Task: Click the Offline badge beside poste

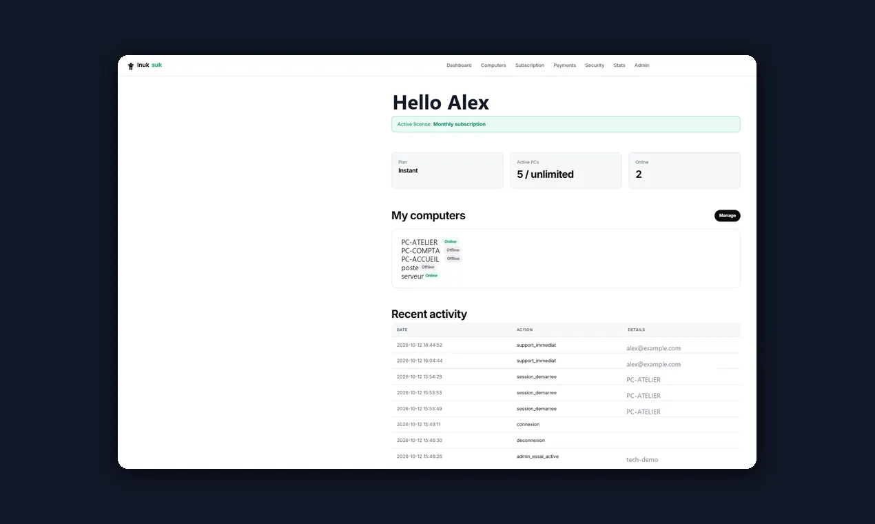Action: (x=428, y=267)
